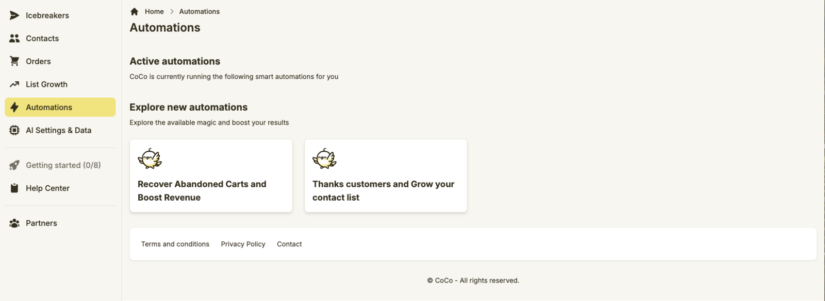The height and width of the screenshot is (301, 825).
Task: Open the Contacts menu item
Action: pos(42,39)
